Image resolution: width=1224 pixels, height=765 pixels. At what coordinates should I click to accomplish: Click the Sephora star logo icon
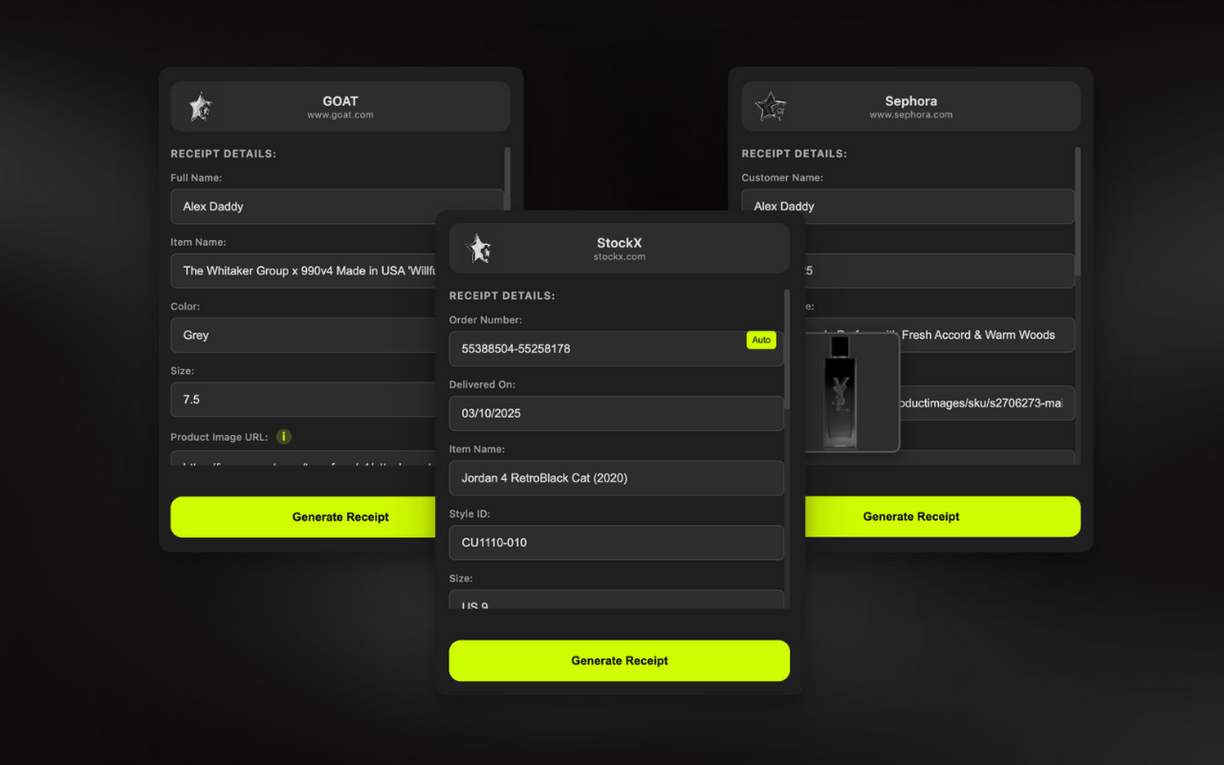click(x=771, y=107)
